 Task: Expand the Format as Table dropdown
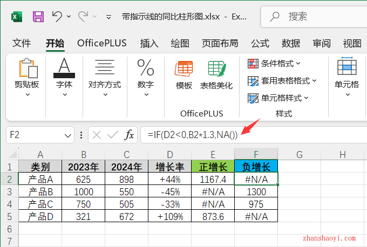[282, 81]
